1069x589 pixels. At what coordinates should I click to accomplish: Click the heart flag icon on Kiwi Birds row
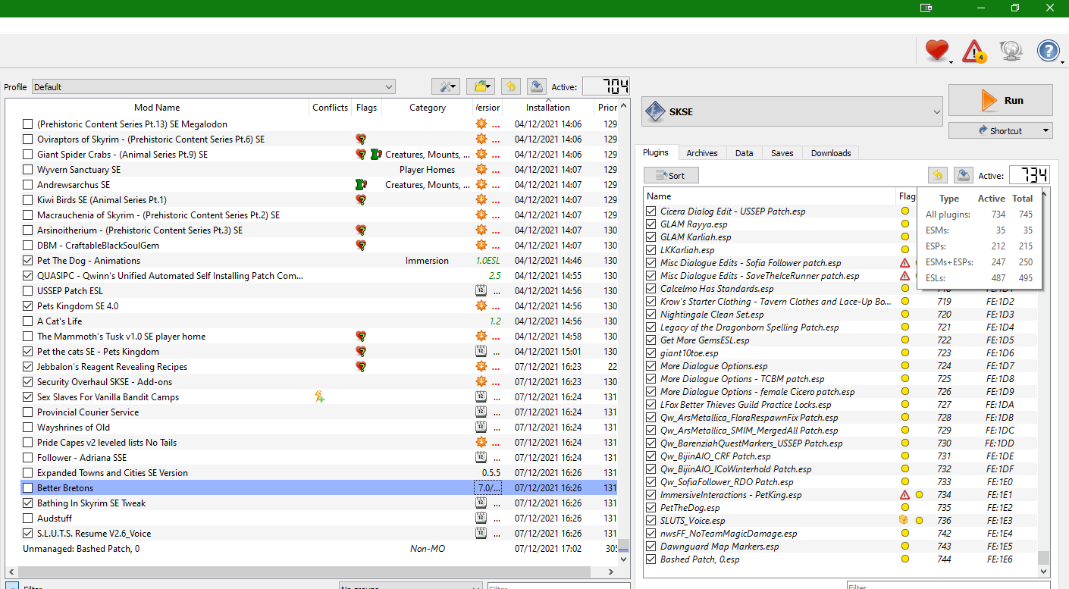coord(362,200)
